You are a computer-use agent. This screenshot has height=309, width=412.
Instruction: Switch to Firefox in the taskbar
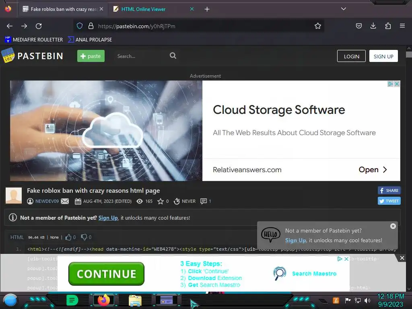[103, 300]
